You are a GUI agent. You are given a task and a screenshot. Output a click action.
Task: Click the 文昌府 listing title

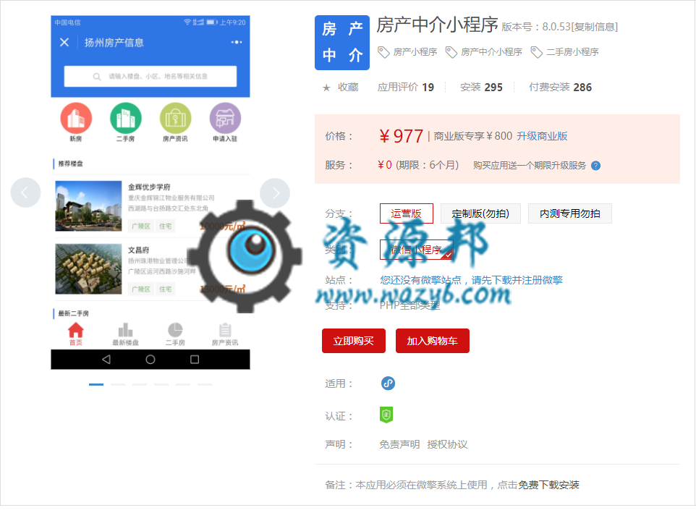[x=139, y=250]
